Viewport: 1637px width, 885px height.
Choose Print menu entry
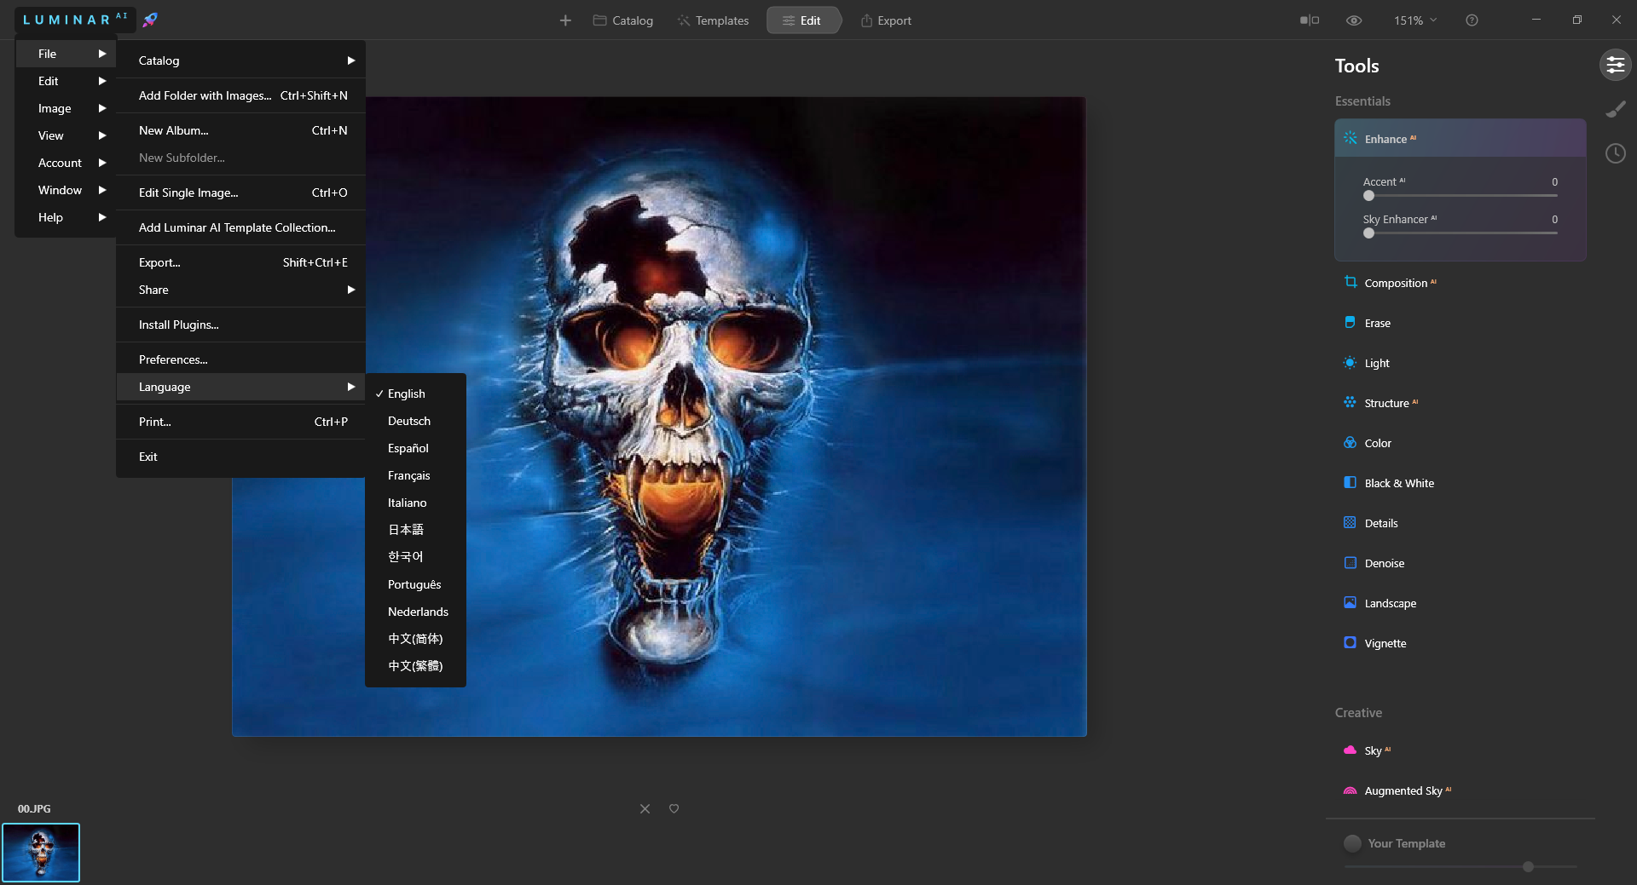240,422
